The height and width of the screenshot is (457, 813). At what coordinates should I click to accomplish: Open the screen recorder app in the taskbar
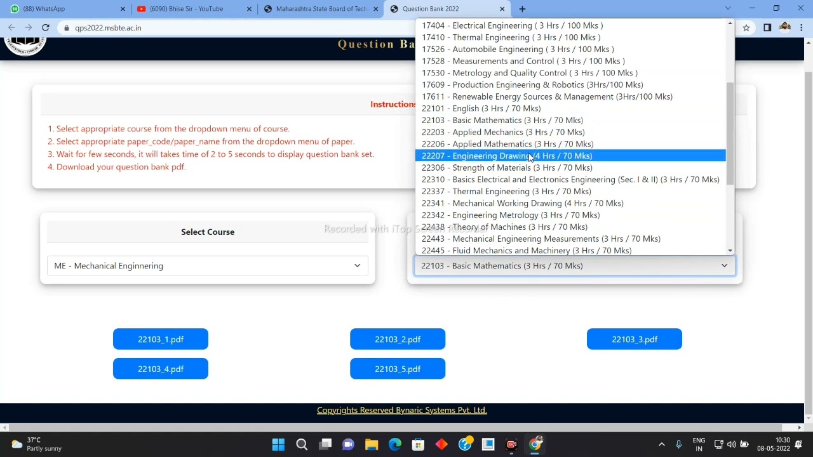point(511,444)
